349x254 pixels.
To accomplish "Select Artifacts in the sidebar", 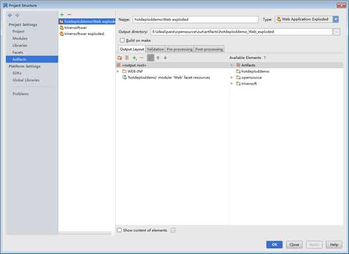I will 32,60.
